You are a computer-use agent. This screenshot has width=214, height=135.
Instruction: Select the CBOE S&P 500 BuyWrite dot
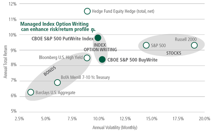click(102, 59)
